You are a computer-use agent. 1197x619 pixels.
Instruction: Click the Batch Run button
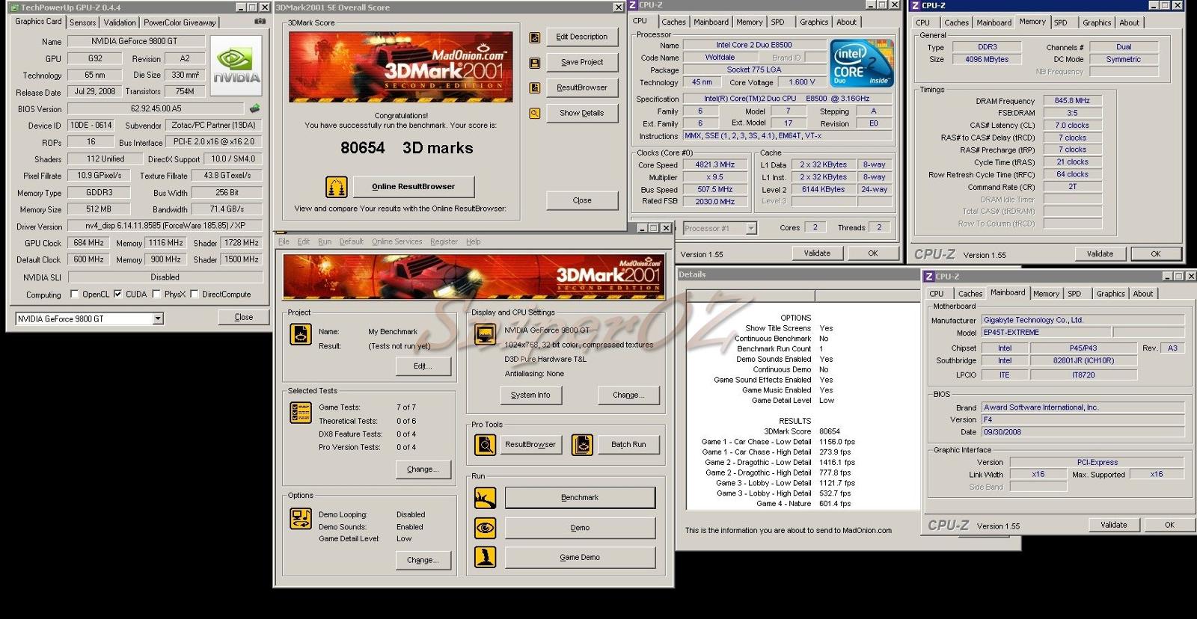628,444
